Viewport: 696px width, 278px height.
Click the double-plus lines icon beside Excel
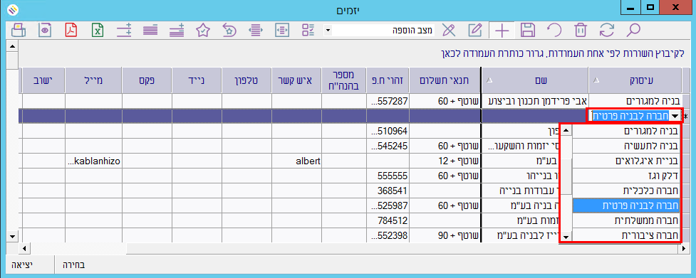(124, 30)
